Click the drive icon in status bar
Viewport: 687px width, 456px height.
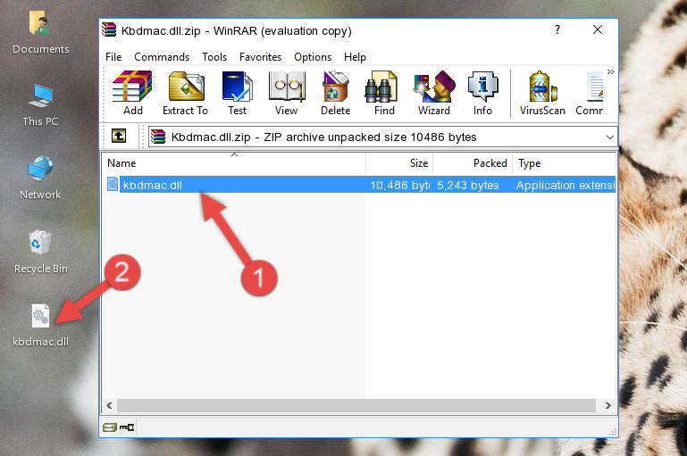(110, 427)
